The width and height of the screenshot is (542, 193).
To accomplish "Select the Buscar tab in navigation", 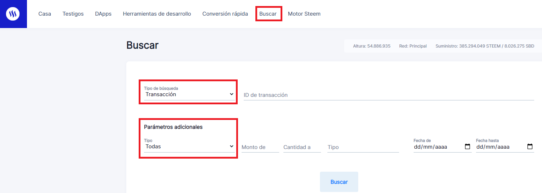I will pos(268,14).
